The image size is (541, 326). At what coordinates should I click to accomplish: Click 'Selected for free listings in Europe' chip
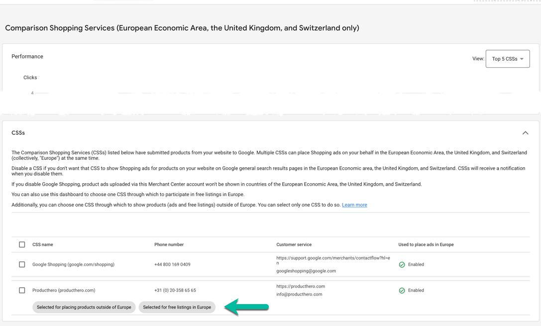click(177, 308)
